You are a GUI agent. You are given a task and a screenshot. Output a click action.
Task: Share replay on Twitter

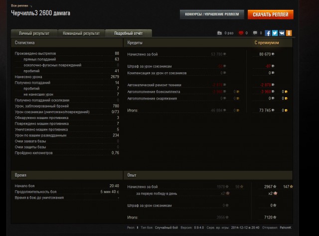(275, 33)
